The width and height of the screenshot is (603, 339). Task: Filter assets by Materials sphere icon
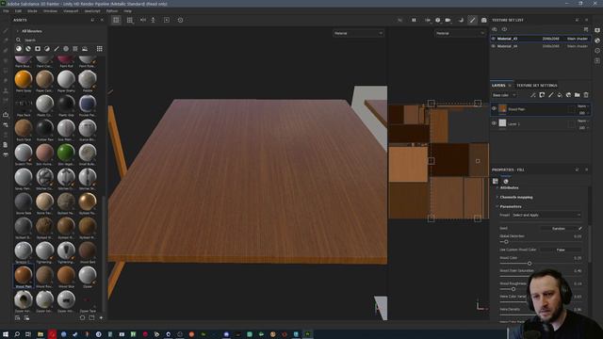[x=19, y=49]
